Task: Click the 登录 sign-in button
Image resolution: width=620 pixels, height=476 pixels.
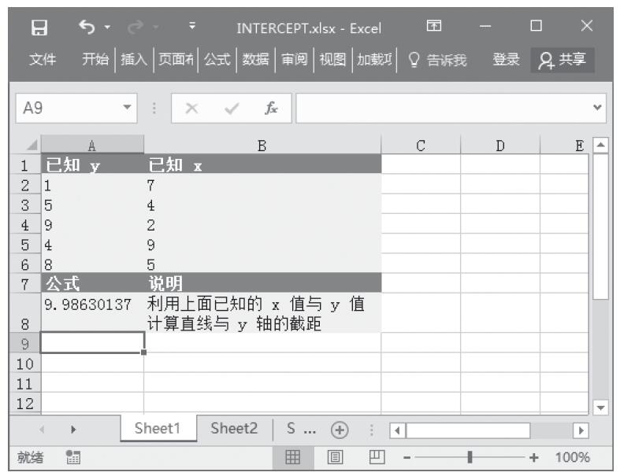Action: tap(506, 60)
